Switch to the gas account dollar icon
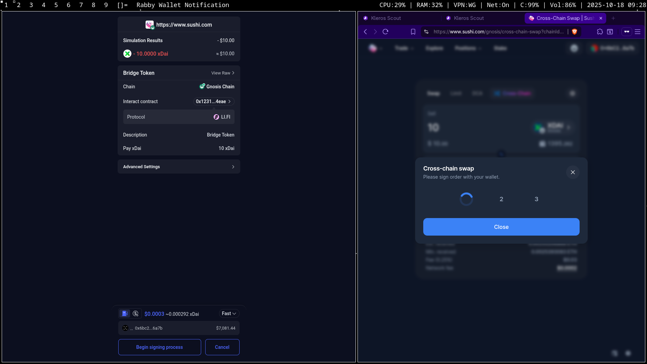The height and width of the screenshot is (364, 647). [x=136, y=314]
